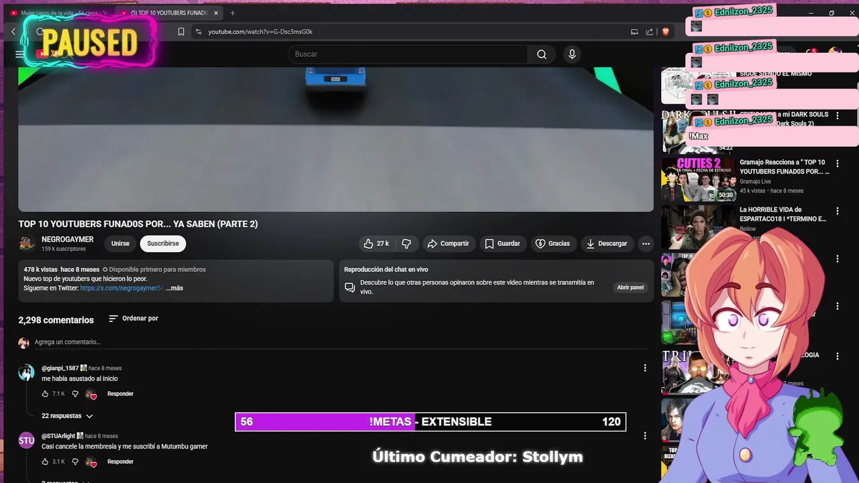Close the TOP 10 YOUTUBERS tab
859x483 pixels.
click(x=216, y=13)
